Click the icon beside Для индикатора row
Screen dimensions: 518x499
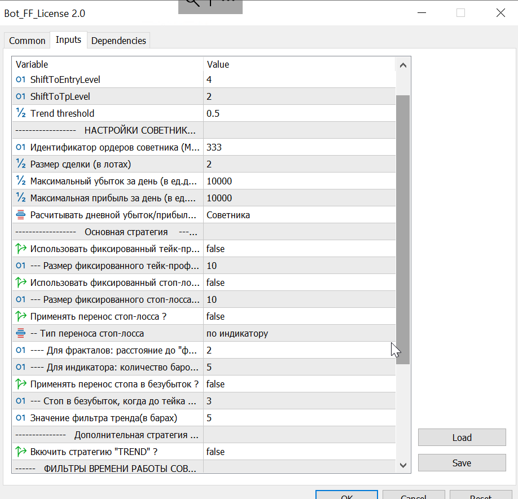point(20,367)
